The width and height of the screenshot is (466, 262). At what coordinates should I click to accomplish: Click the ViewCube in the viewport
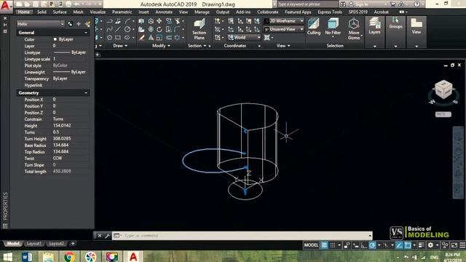(443, 89)
